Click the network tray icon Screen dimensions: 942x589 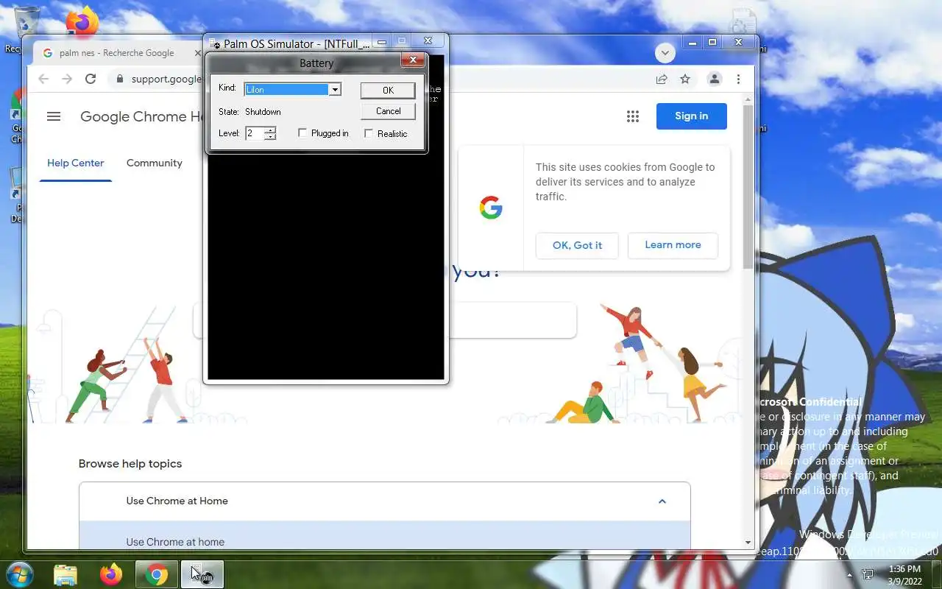pyautogui.click(x=868, y=575)
